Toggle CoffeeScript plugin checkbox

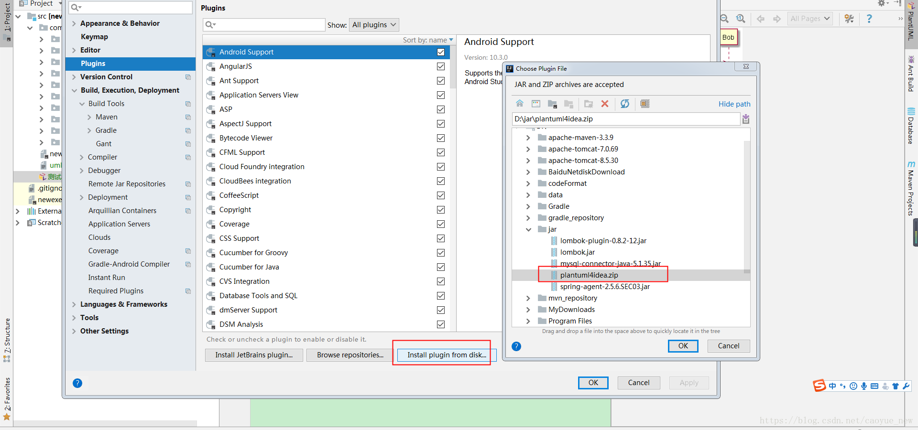click(x=441, y=195)
